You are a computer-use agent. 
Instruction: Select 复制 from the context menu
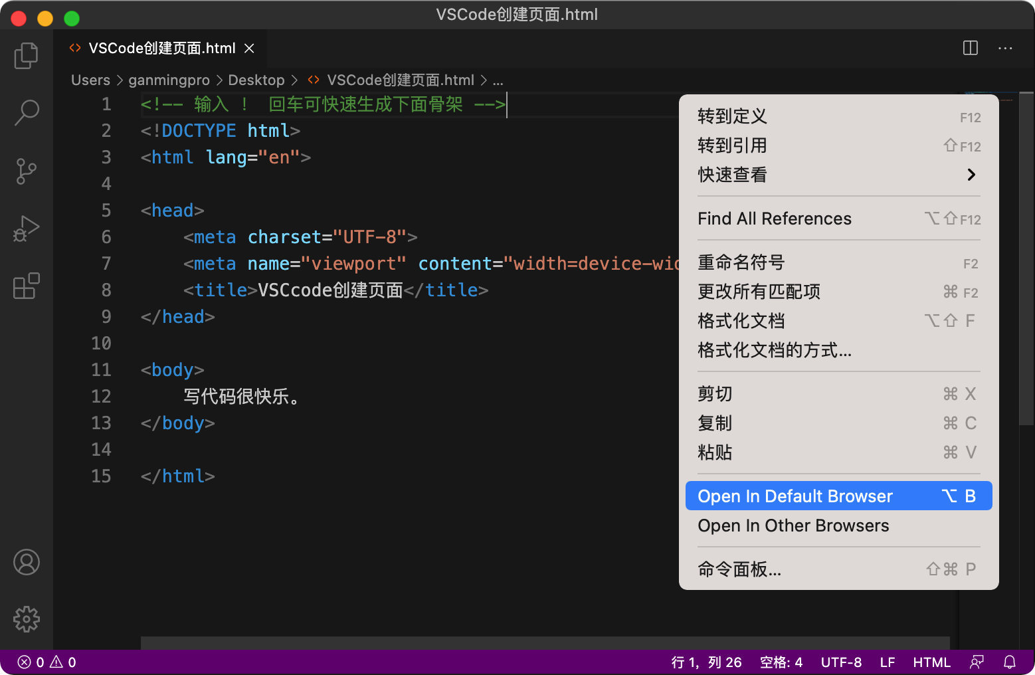point(839,423)
